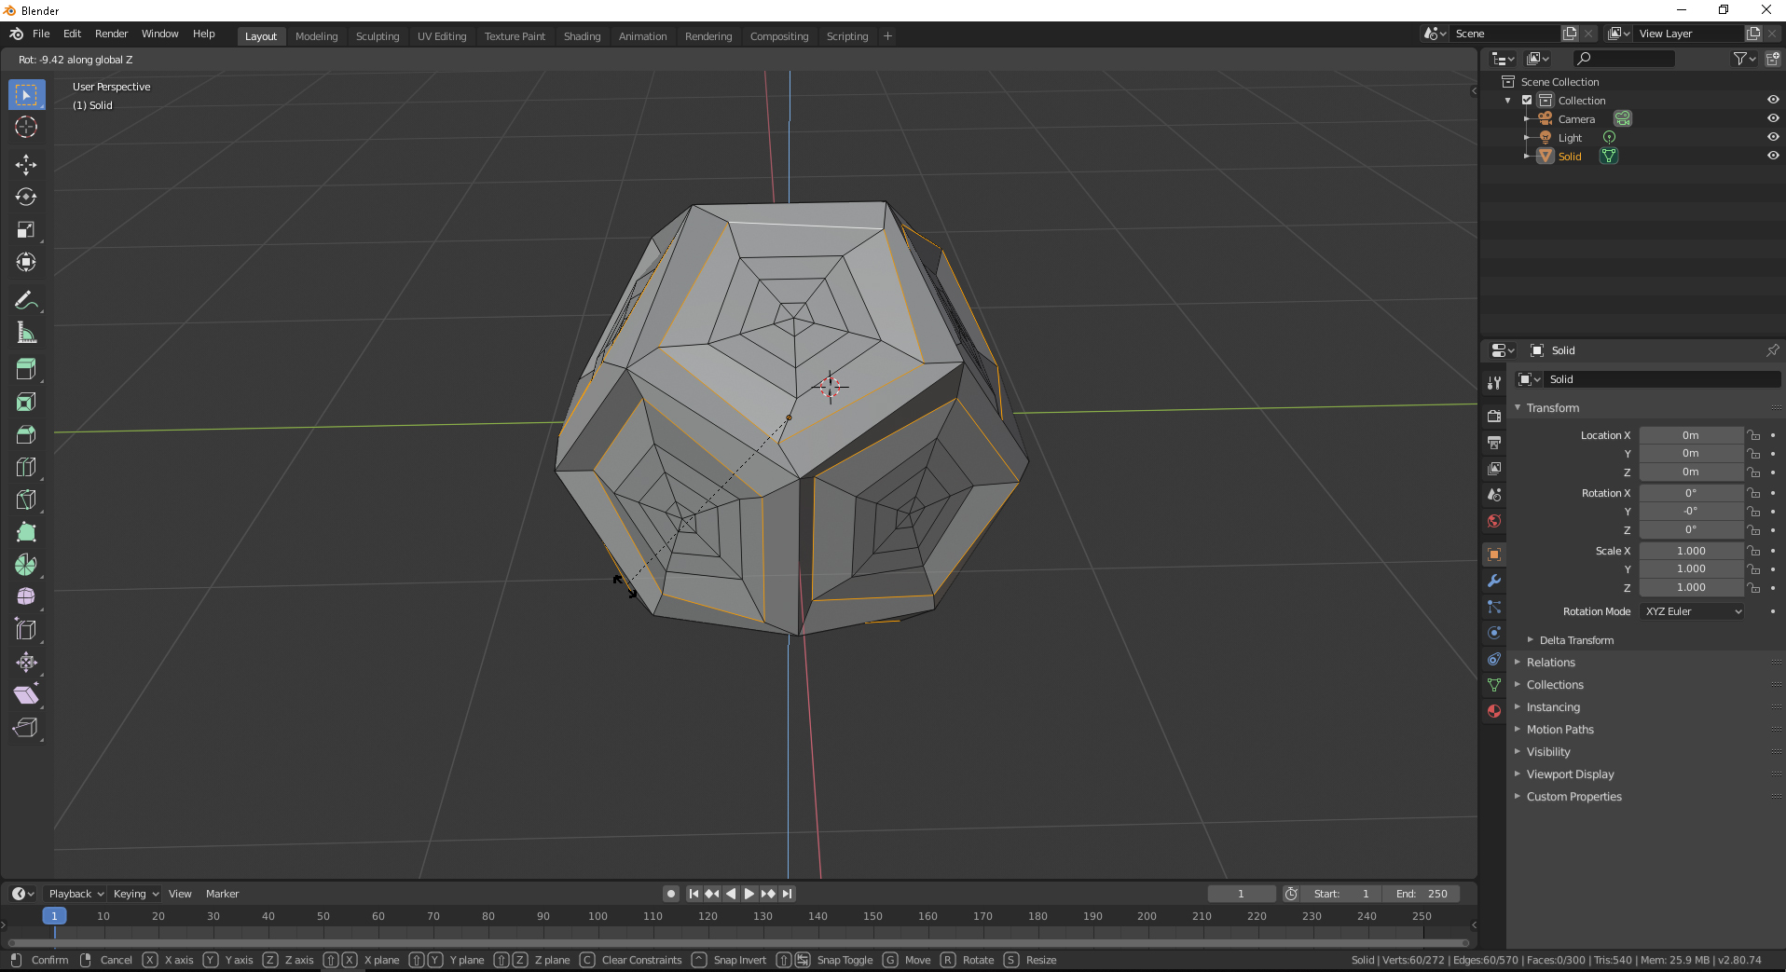Image resolution: width=1786 pixels, height=972 pixels.
Task: Select the Rotate tool
Action: 25,197
